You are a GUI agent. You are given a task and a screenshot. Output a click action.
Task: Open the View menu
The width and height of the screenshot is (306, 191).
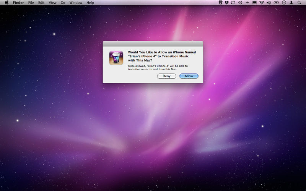tap(52, 3)
